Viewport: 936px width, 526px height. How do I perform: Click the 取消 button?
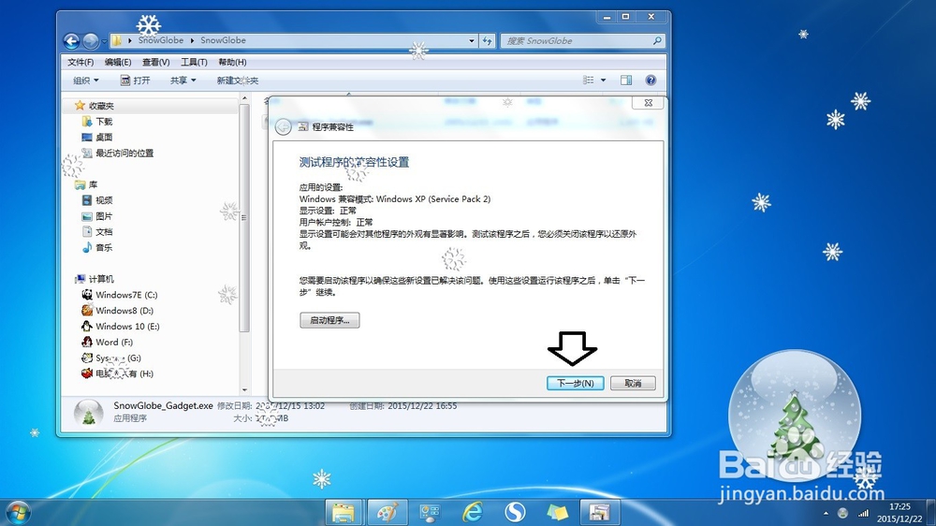click(633, 384)
